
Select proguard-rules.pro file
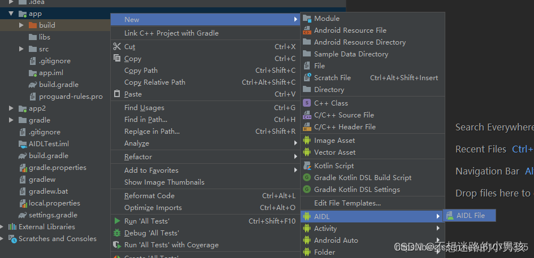[x=71, y=97]
